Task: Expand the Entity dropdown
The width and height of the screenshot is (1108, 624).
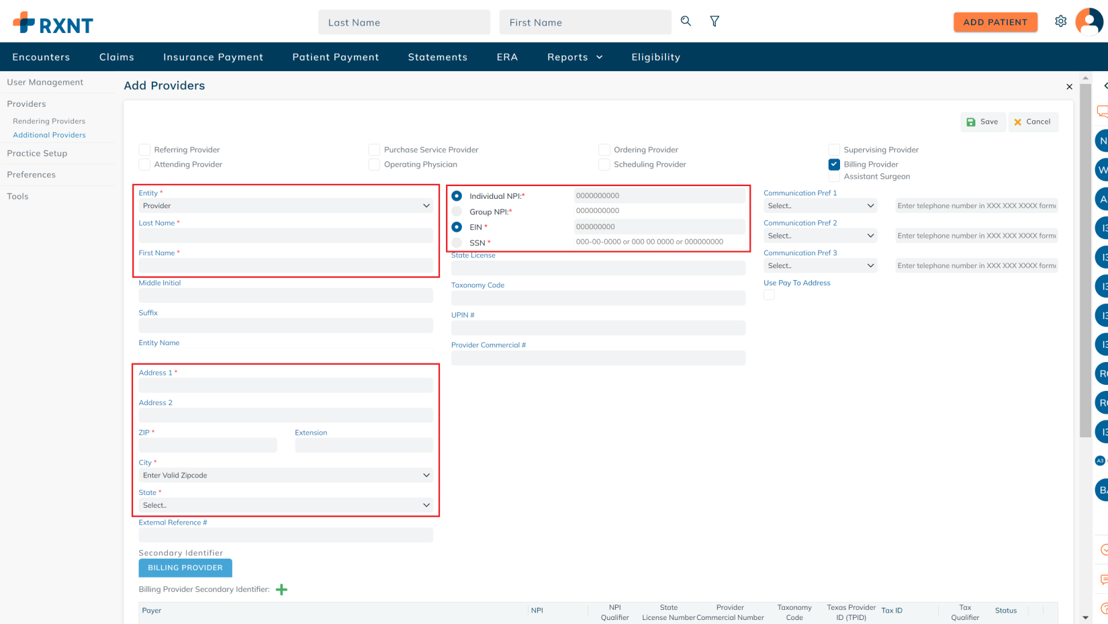Action: (x=285, y=206)
